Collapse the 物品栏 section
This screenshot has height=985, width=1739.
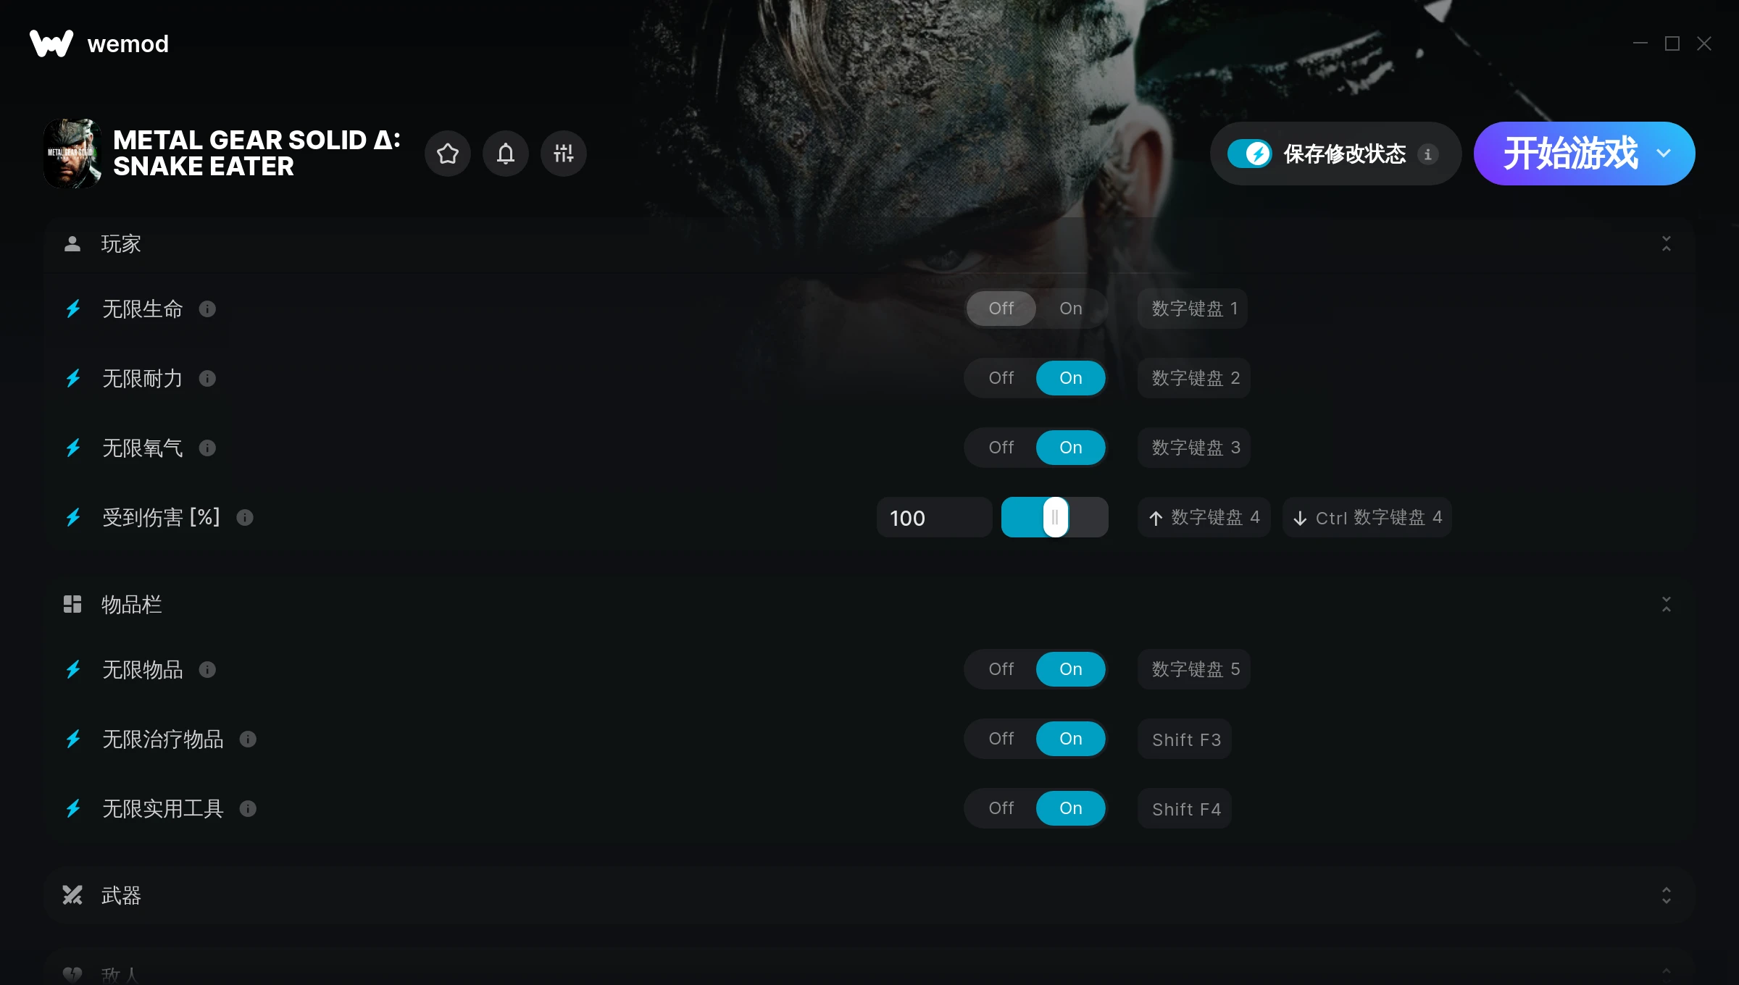pyautogui.click(x=1667, y=605)
